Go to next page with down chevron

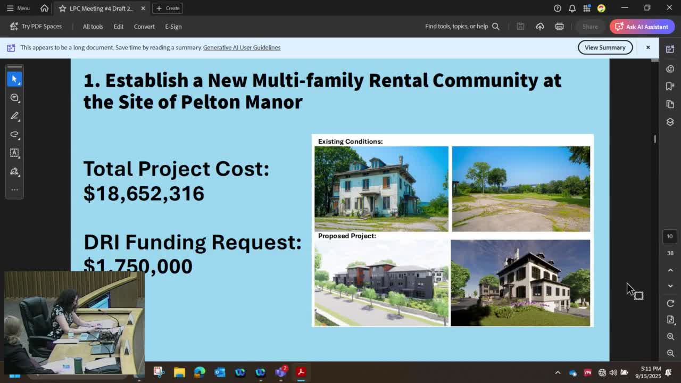pos(670,286)
